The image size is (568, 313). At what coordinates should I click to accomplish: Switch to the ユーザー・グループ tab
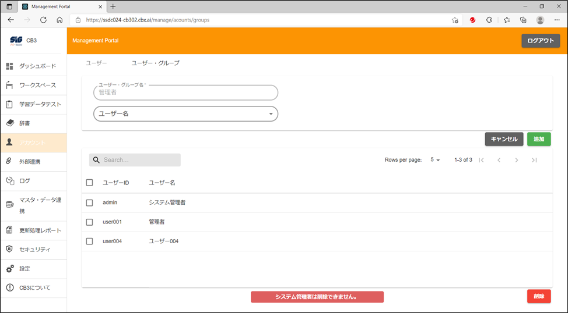[155, 63]
